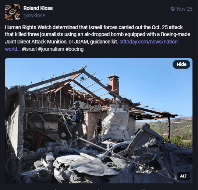The image size is (198, 190).
Task: Hide the attached media with Hide button
Action: point(181,64)
